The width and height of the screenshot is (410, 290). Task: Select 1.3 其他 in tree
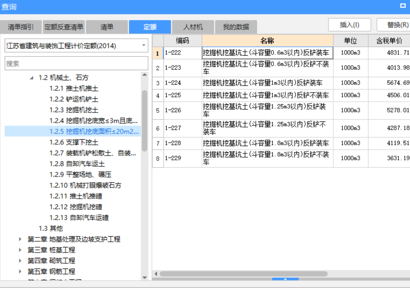(51, 228)
